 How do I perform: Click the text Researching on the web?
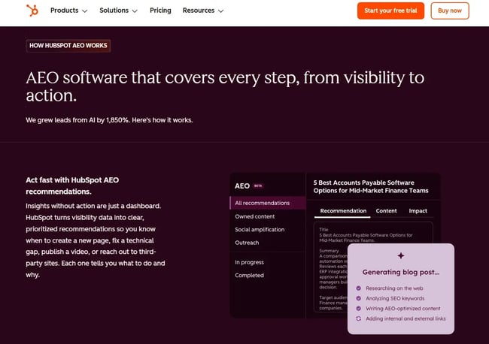click(x=394, y=288)
